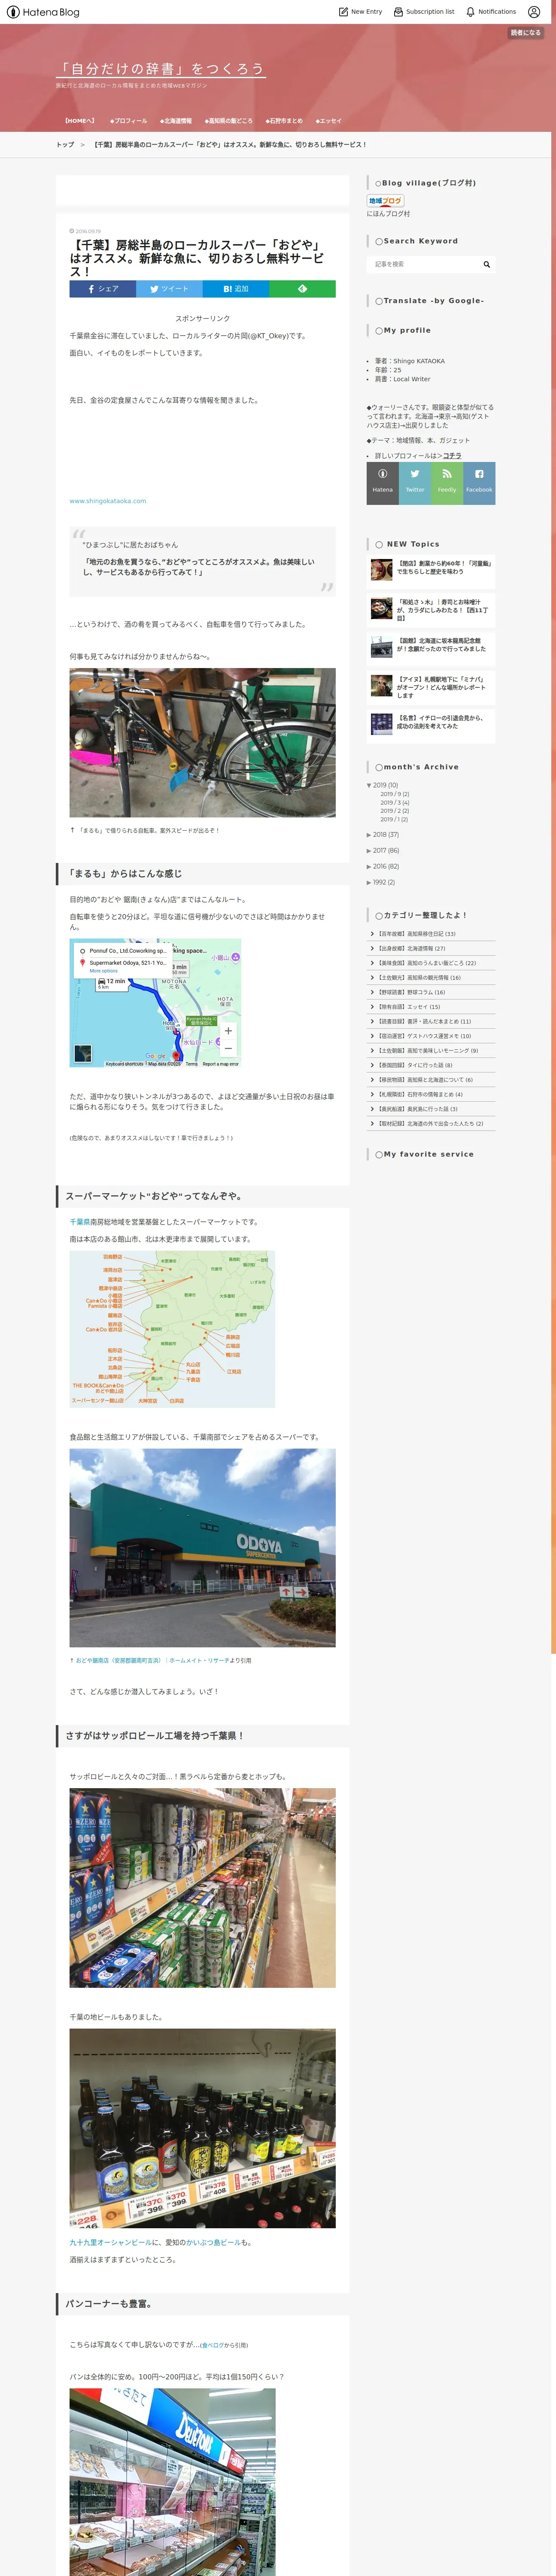556x2576 pixels.
Task: Open かぶつ島ビール link
Action: pyautogui.click(x=214, y=2242)
